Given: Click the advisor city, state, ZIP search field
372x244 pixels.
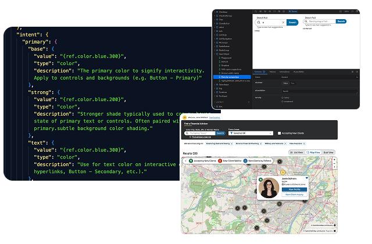Looking at the screenshot, I should click(x=200, y=133).
